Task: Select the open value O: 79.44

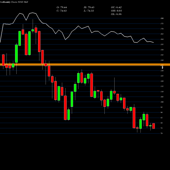Action: coord(62,7)
